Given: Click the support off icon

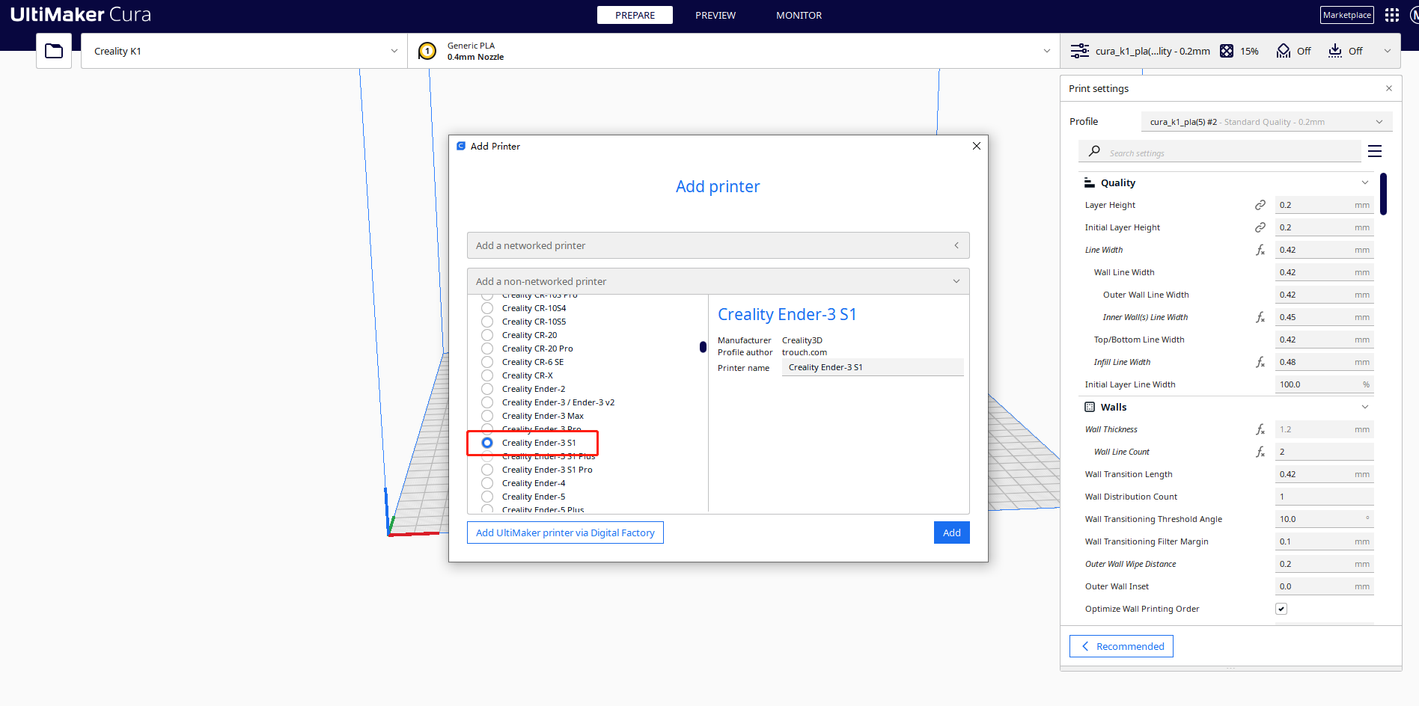Looking at the screenshot, I should click(1284, 51).
